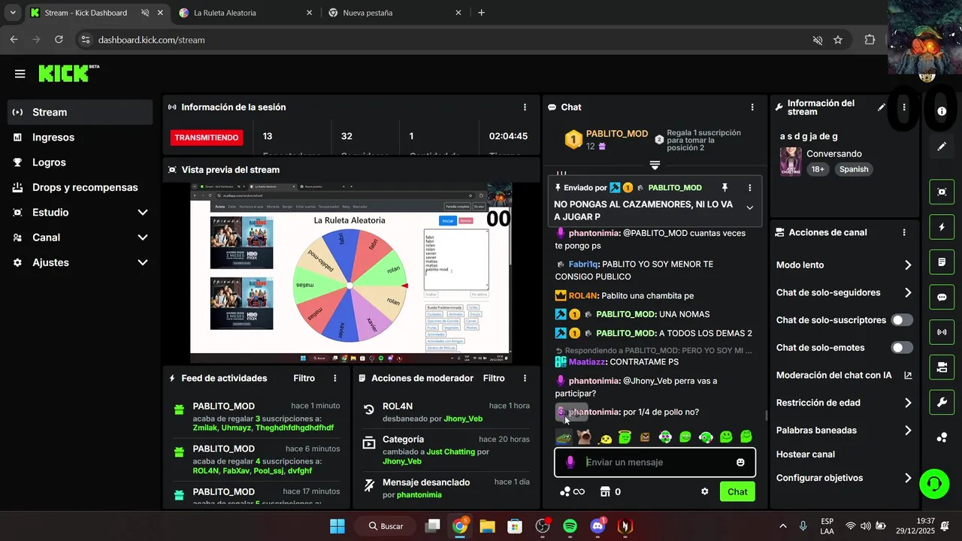This screenshot has height=541, width=962.
Task: Expand Configurar objetivos
Action: click(844, 478)
